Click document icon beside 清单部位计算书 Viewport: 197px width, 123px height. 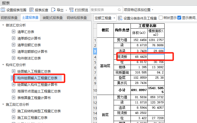14,38
